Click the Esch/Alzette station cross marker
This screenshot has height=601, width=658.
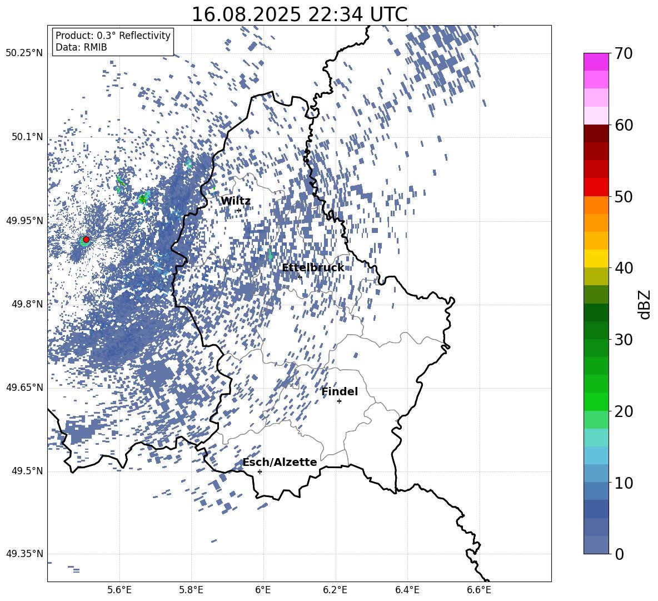pos(260,471)
